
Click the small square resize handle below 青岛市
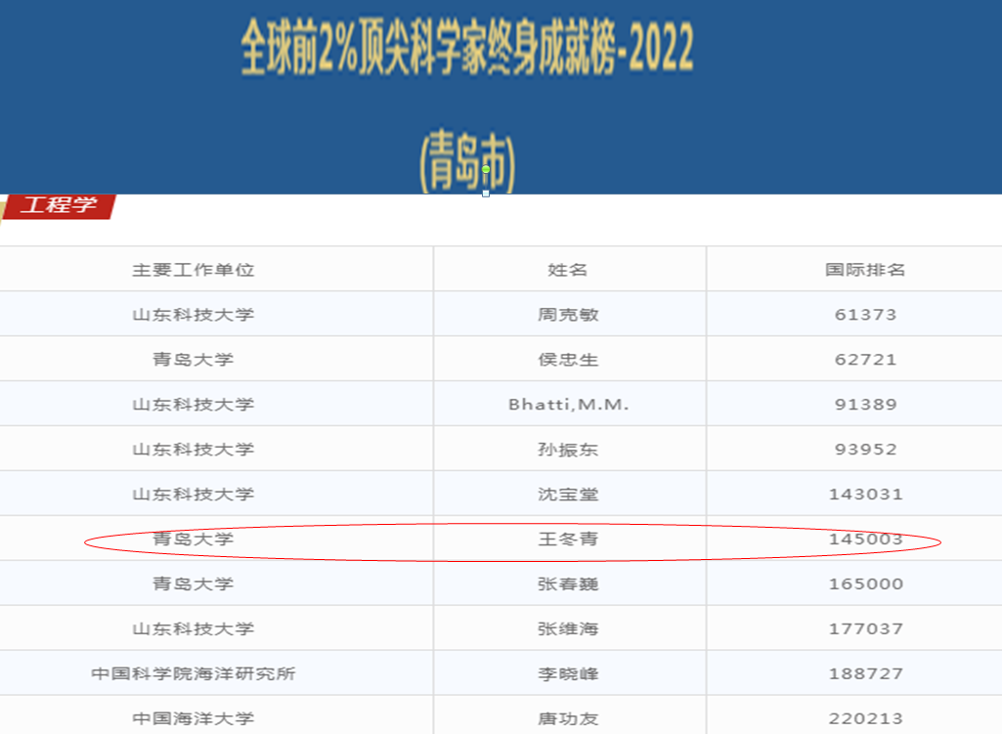coord(486,194)
